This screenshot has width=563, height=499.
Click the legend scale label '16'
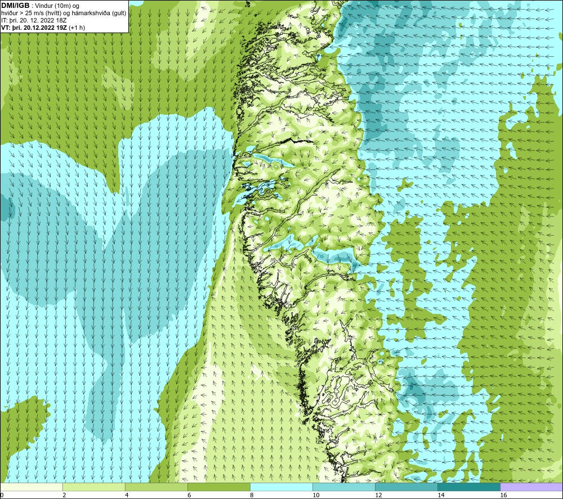tap(503, 496)
